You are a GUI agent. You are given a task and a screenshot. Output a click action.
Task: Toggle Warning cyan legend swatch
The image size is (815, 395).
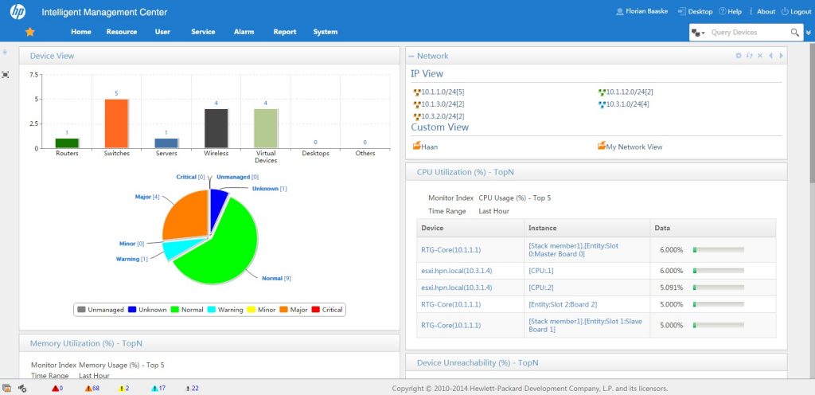[x=212, y=310]
